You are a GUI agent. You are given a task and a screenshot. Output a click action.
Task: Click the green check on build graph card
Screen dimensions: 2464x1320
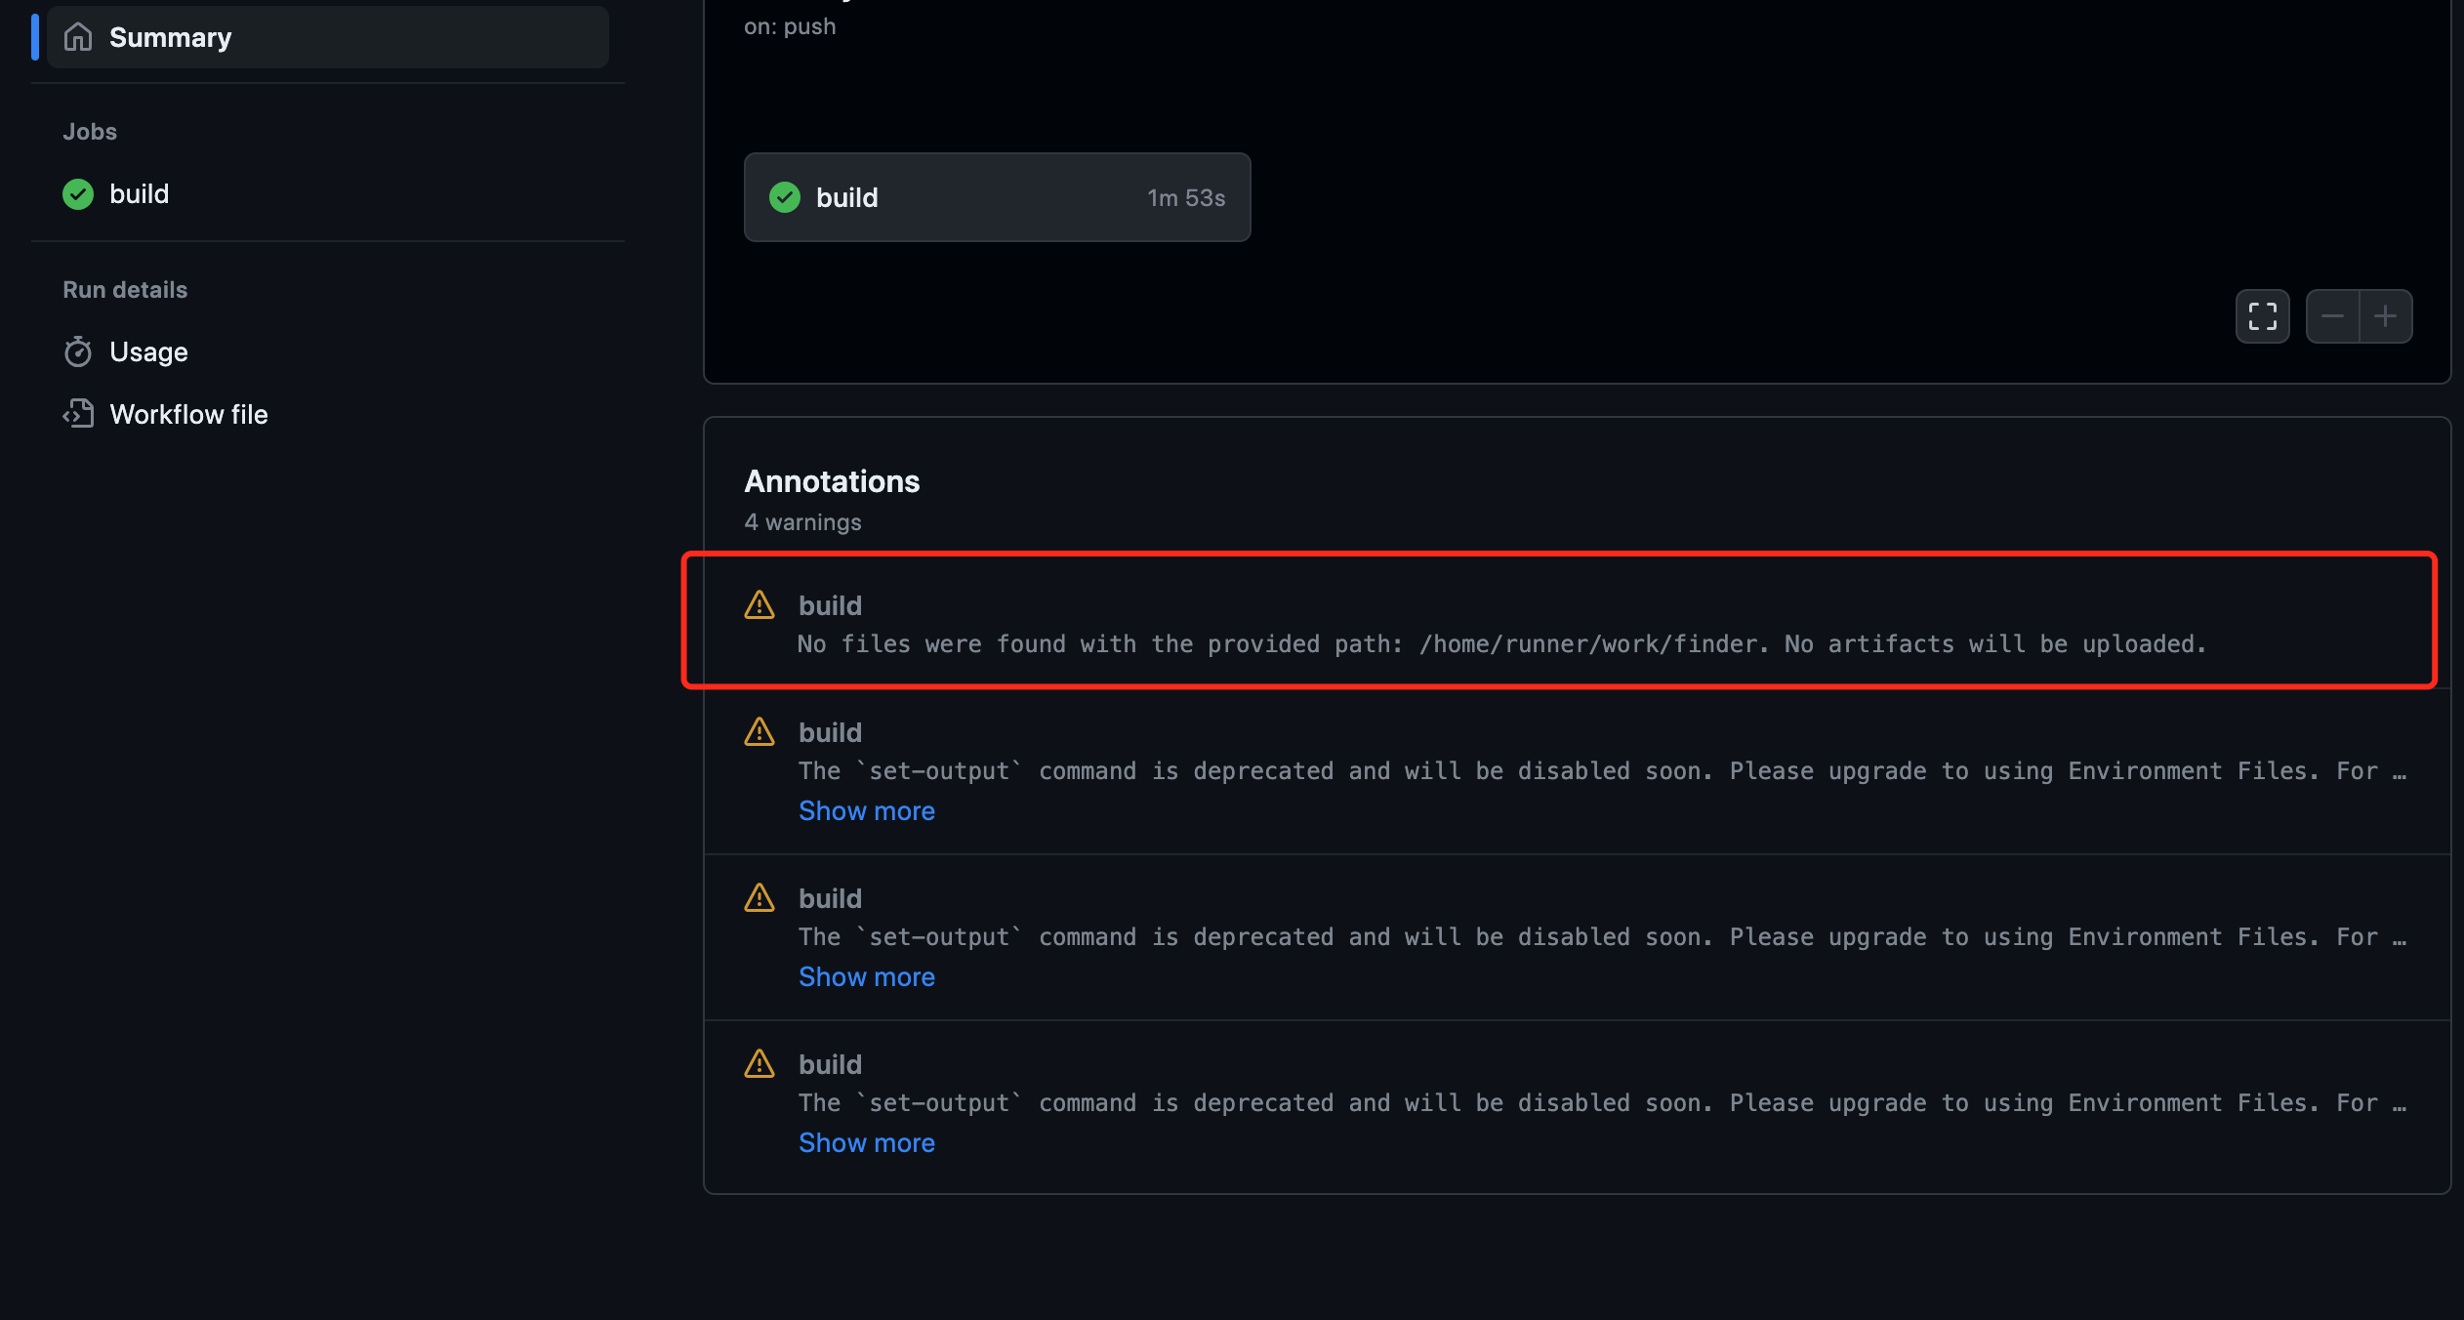pyautogui.click(x=785, y=197)
